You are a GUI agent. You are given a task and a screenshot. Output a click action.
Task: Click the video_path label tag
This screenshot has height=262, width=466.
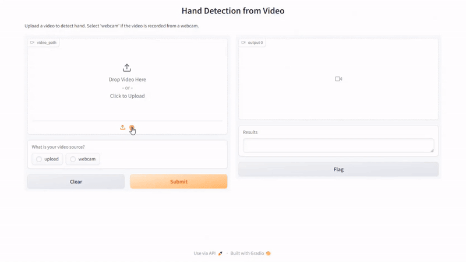click(x=43, y=43)
